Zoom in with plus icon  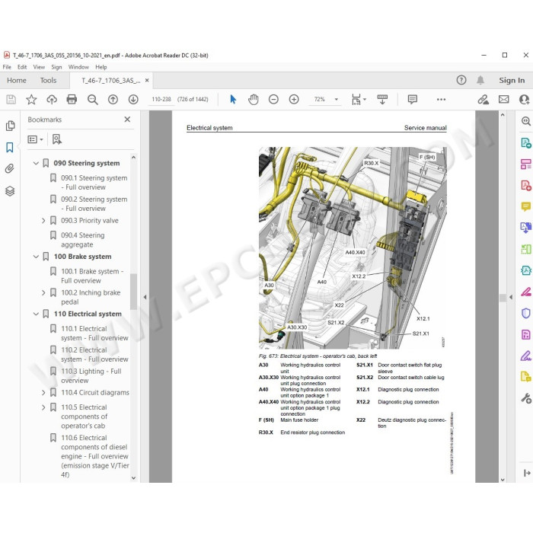click(294, 99)
